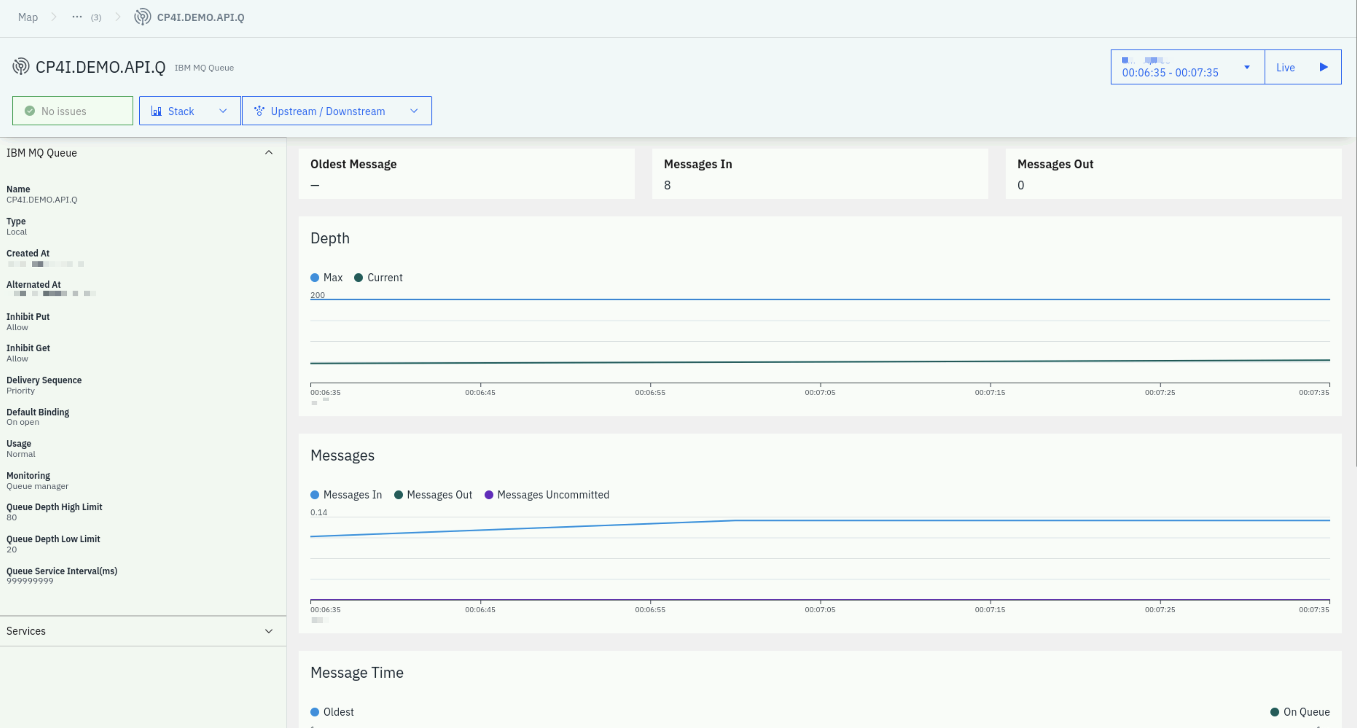The image size is (1357, 728).
Task: Toggle the Messages Uncommitted legend series
Action: click(547, 495)
